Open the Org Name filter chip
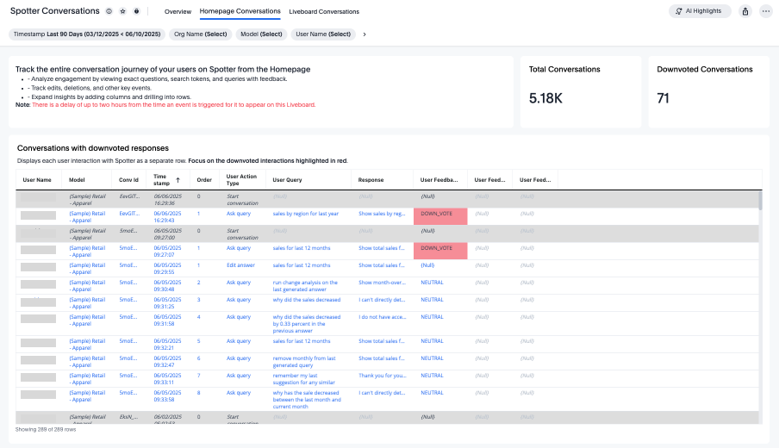 (x=200, y=34)
